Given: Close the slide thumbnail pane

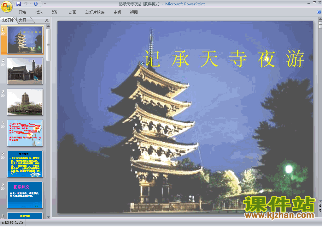Looking at the screenshot, I should point(47,20).
